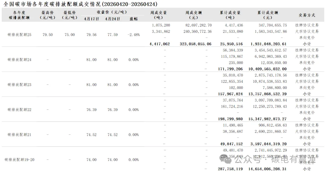The height and width of the screenshot is (172, 326).
Task: Select the 最低价 column header
Action: pyautogui.click(x=69, y=15)
